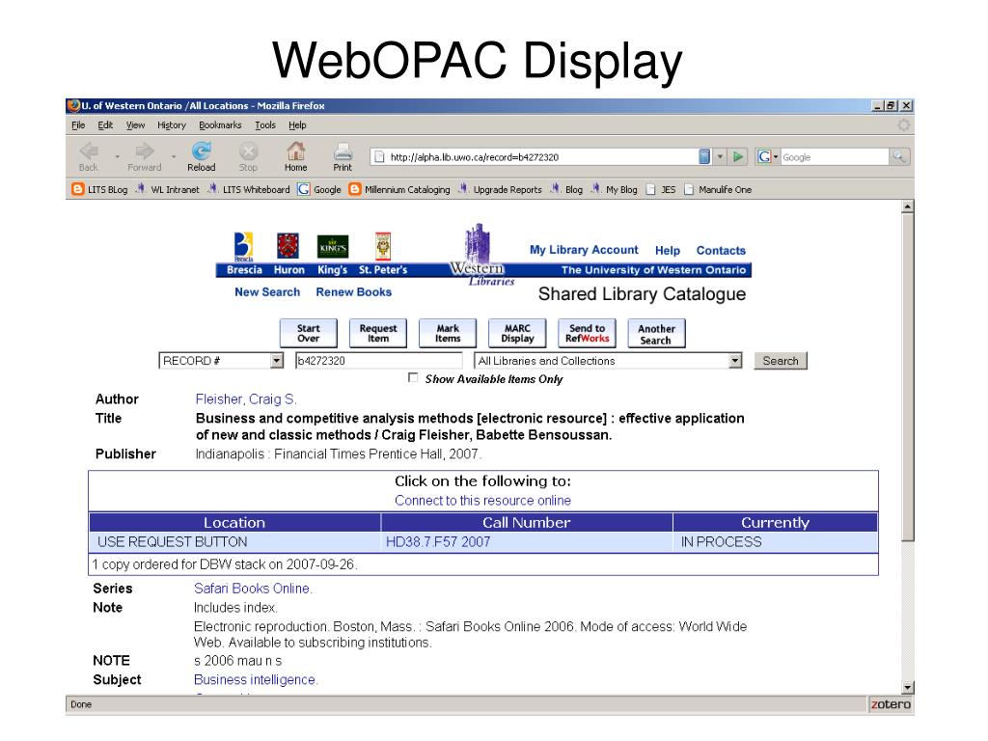The image size is (988, 741).
Task: Click the Firefox Back arrow icon
Action: point(89,151)
